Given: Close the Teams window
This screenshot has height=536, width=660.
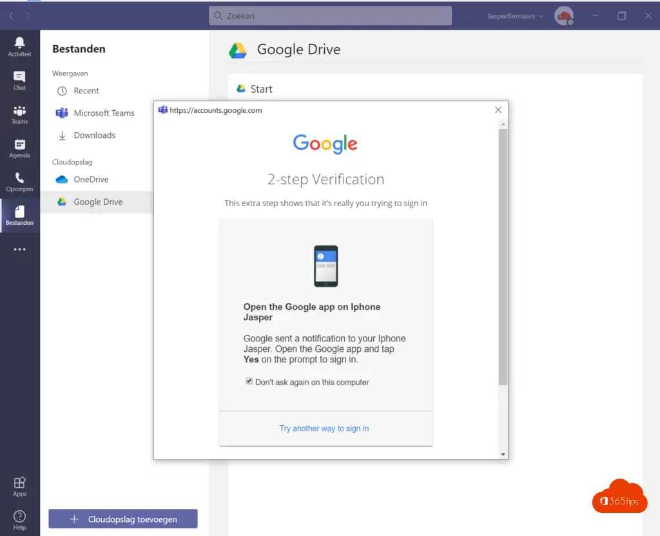Looking at the screenshot, I should pos(648,16).
